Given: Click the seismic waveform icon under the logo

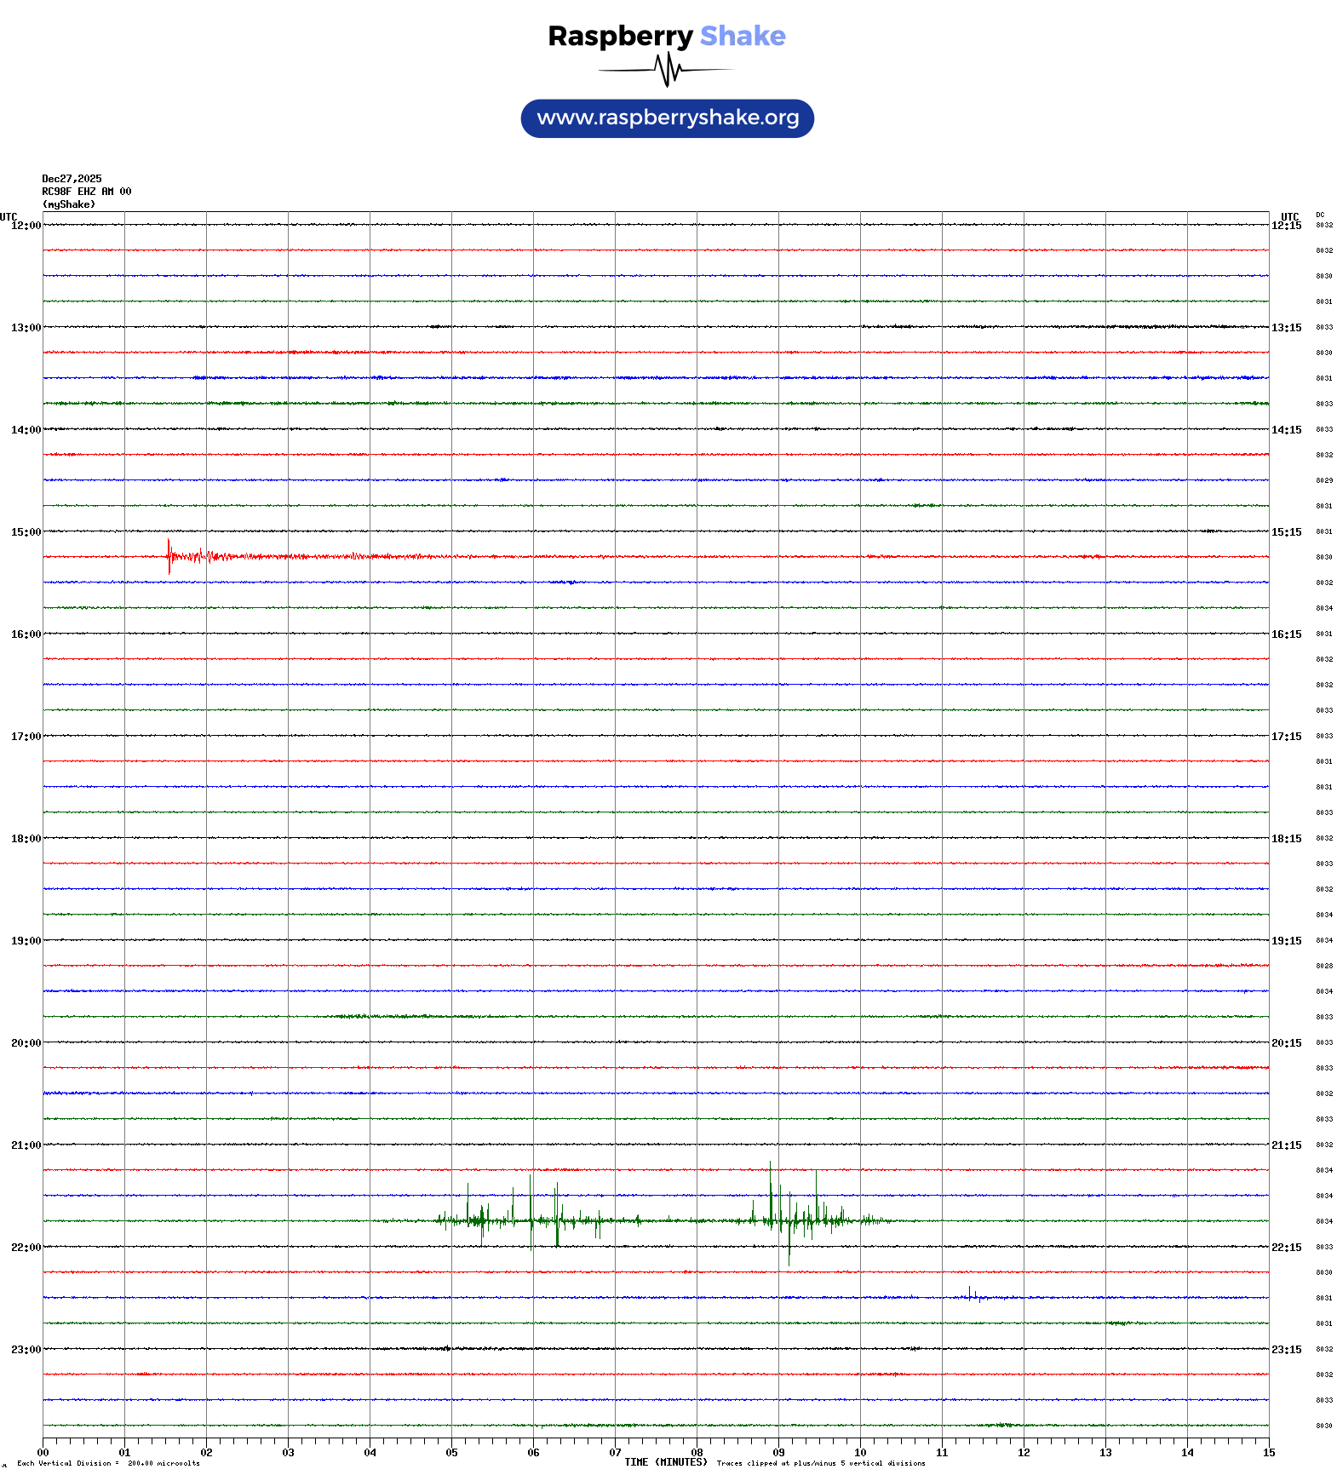Looking at the screenshot, I should [x=667, y=70].
